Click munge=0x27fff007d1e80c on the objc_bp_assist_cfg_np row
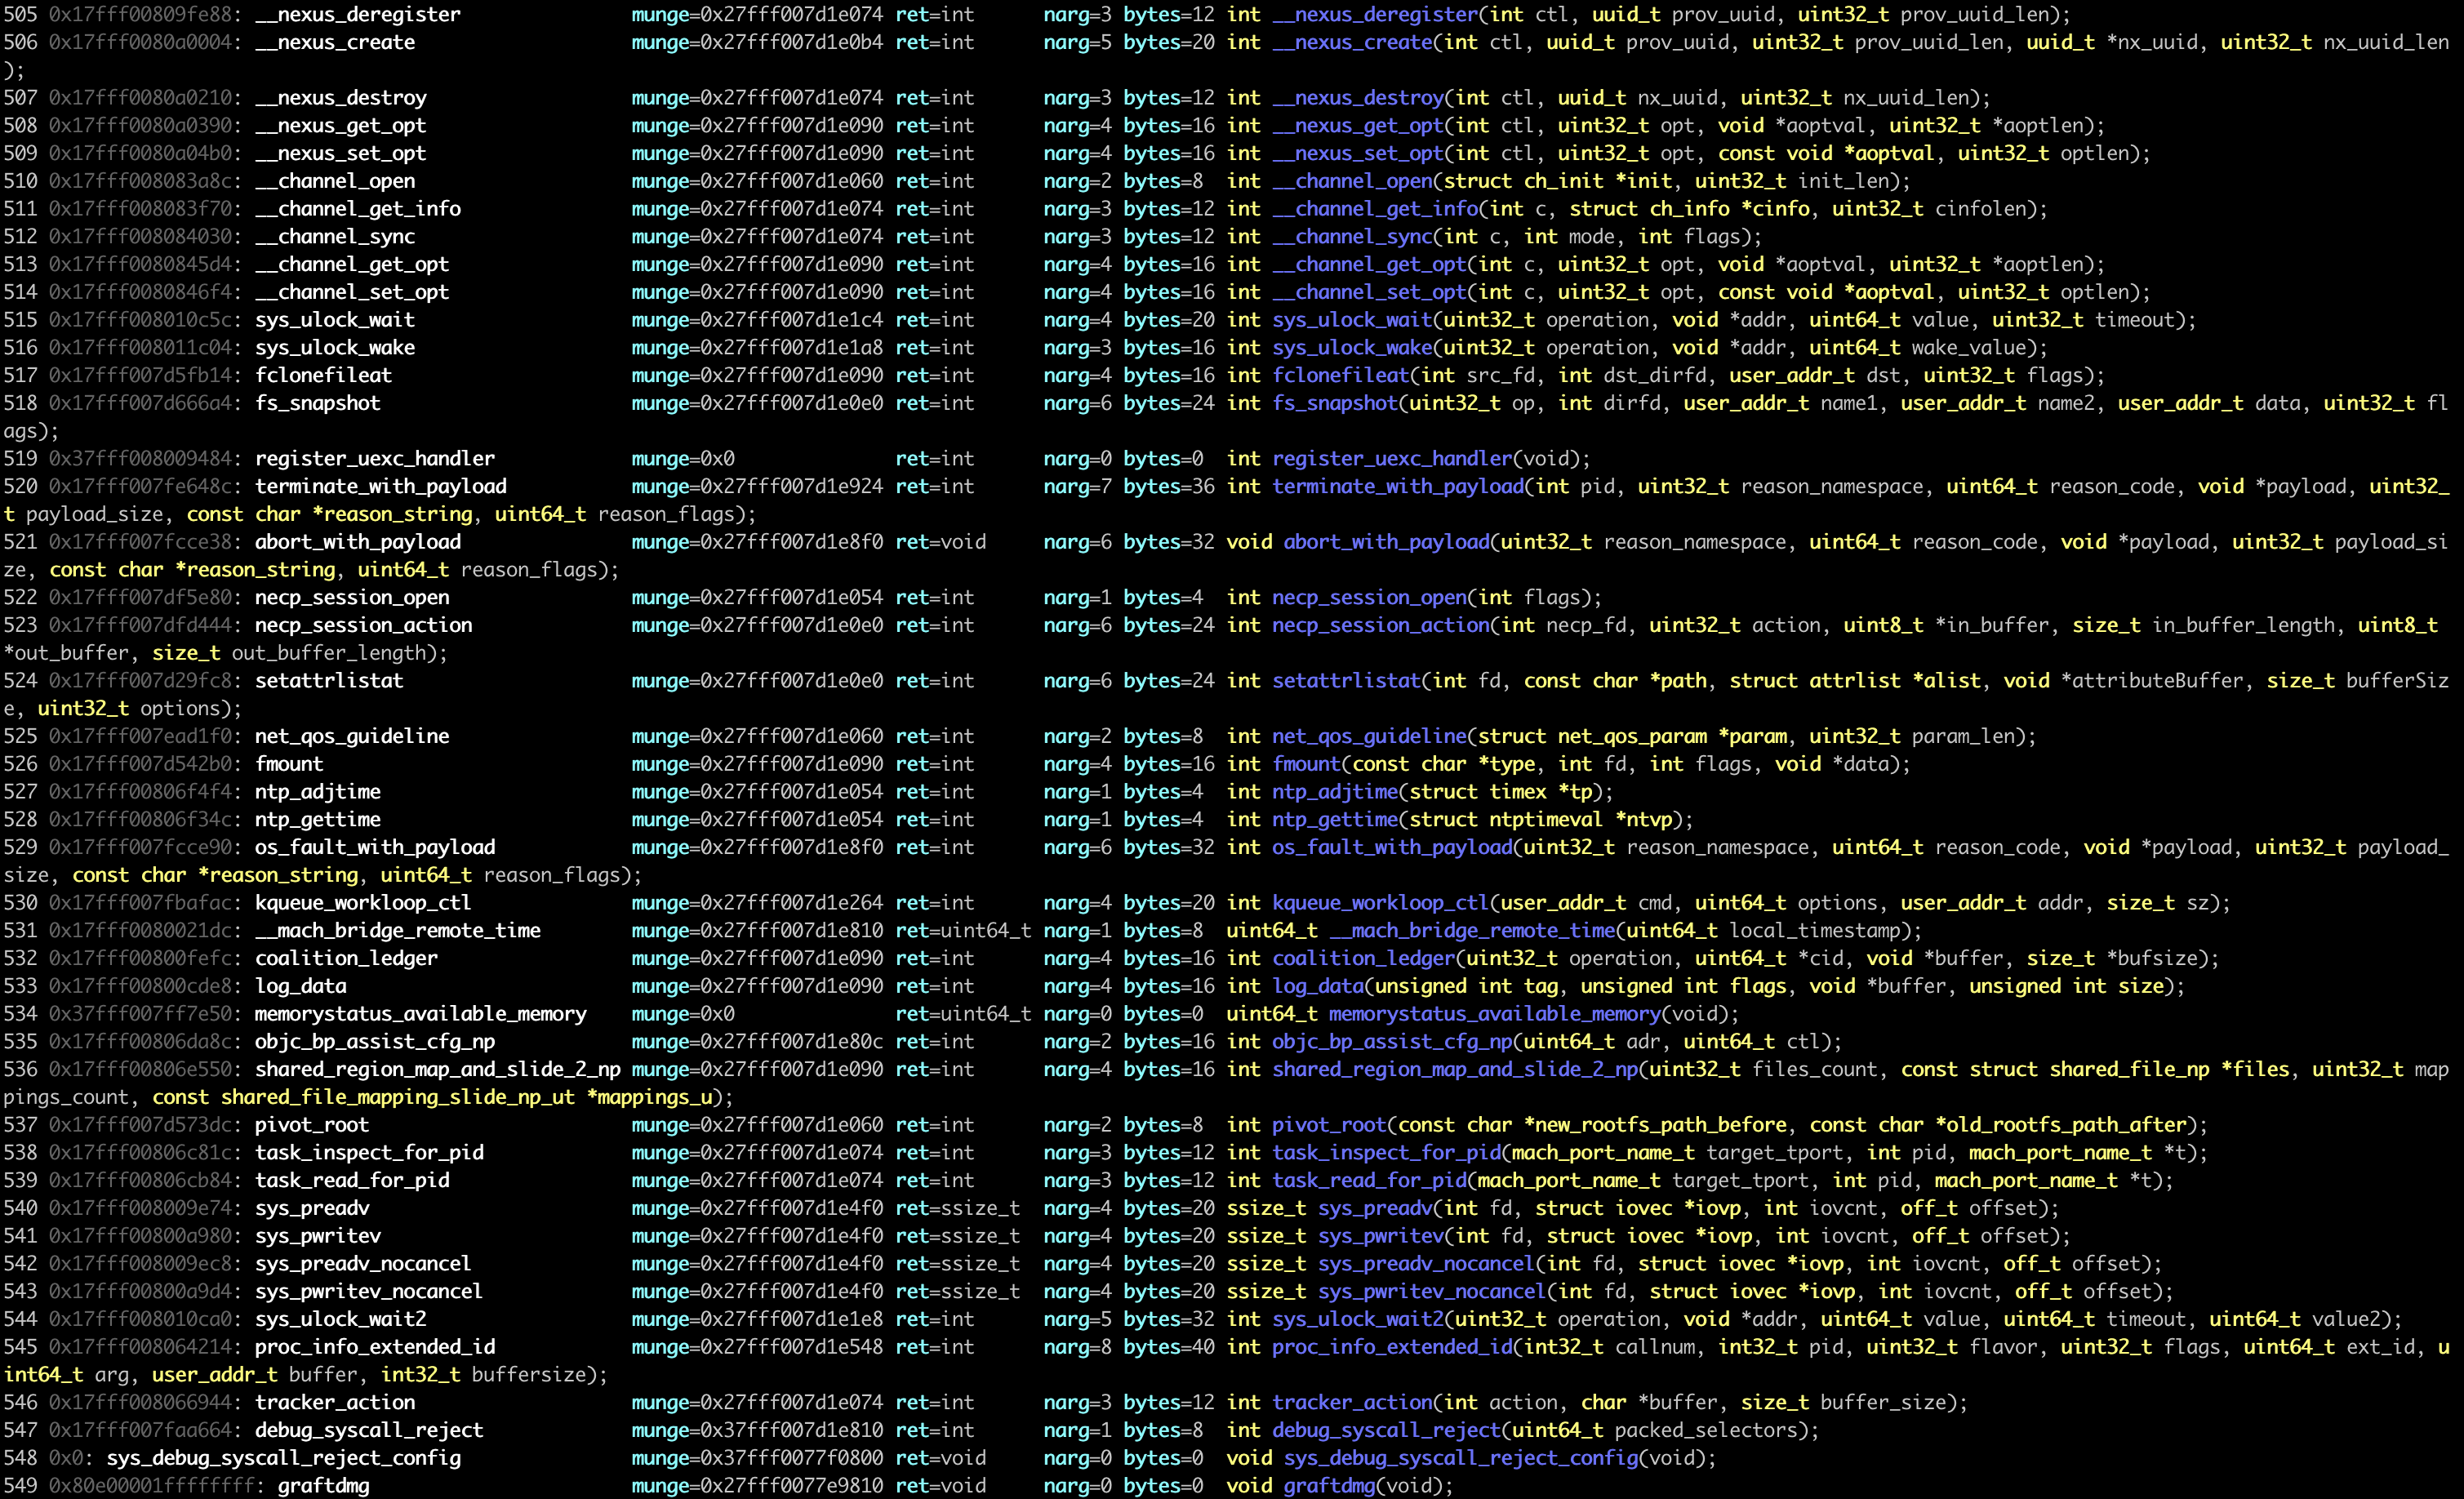This screenshot has width=2464, height=1499. [757, 1041]
